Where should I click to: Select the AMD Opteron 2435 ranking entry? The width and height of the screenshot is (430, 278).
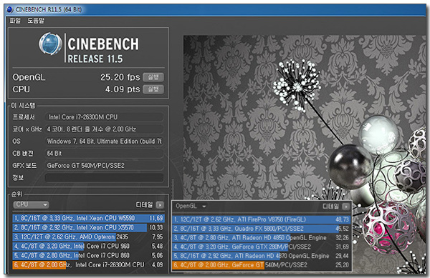[88, 237]
